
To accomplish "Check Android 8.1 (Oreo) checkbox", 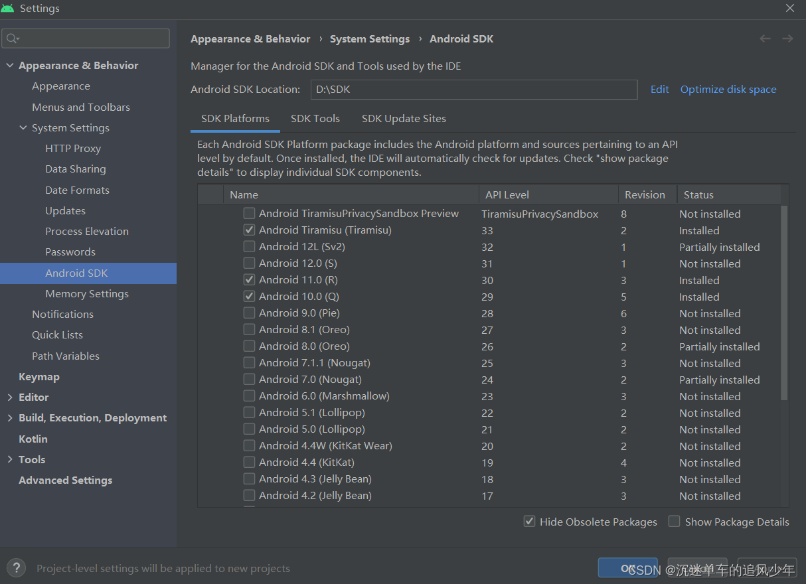I will click(x=249, y=330).
